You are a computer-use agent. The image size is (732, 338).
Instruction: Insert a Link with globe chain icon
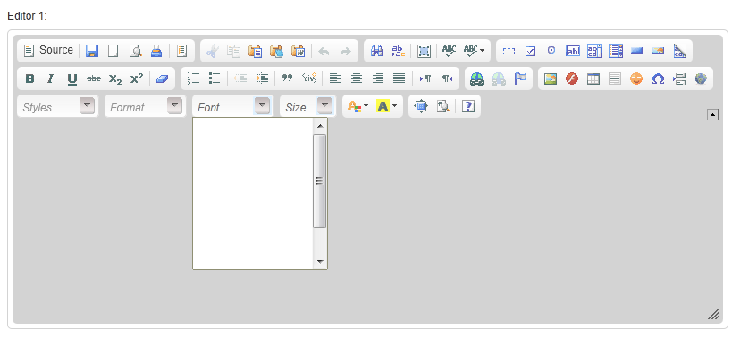[477, 78]
